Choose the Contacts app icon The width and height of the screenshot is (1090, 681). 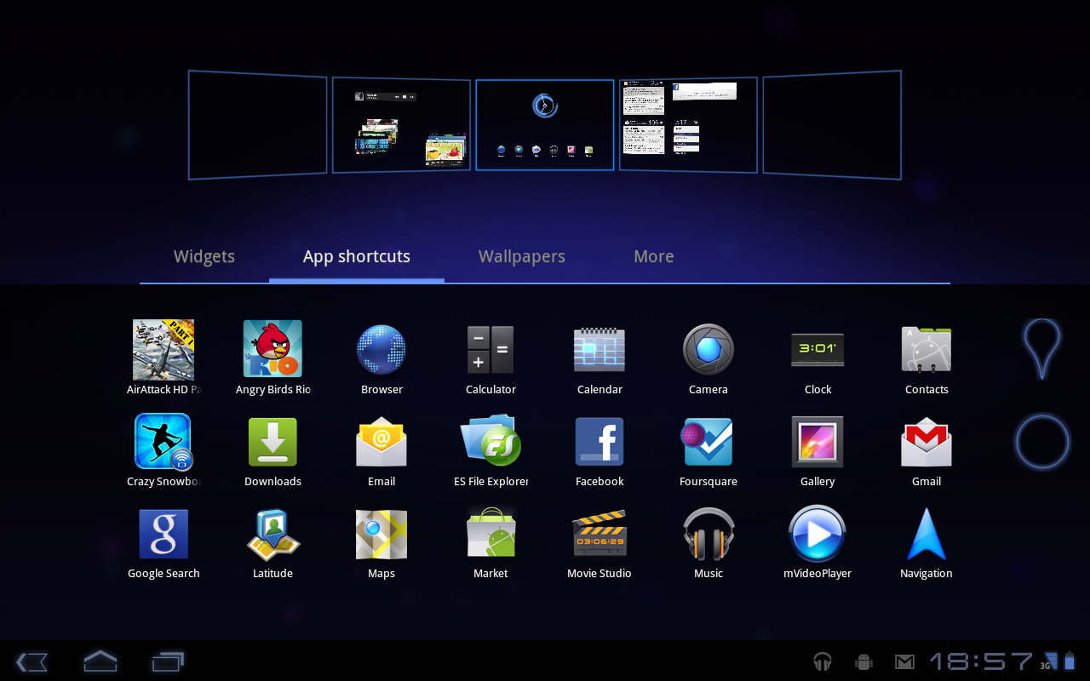click(x=926, y=349)
